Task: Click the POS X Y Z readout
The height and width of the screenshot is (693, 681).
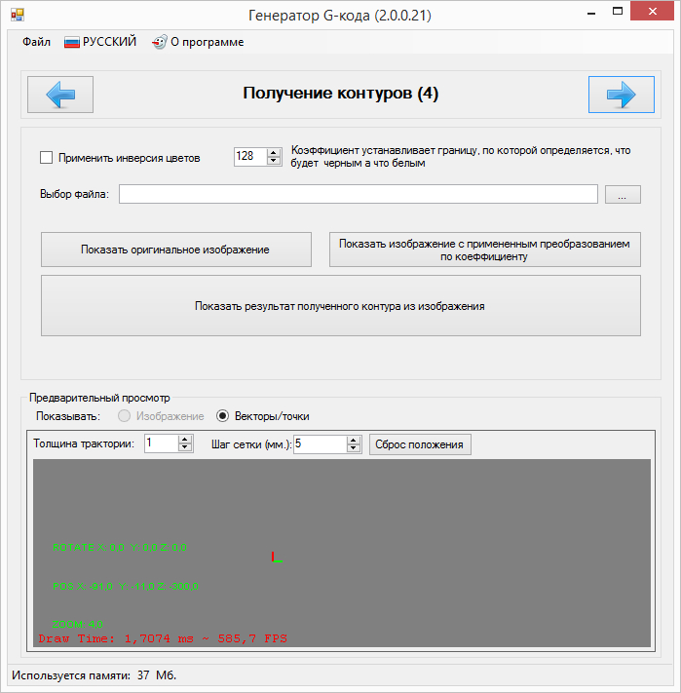Action: point(126,586)
